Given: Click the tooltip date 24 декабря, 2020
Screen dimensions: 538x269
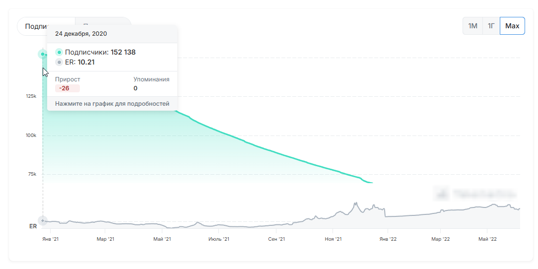Looking at the screenshot, I should click(81, 34).
